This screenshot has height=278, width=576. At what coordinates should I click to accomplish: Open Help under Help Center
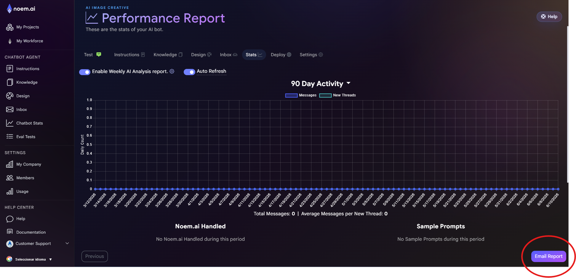[x=16, y=219]
